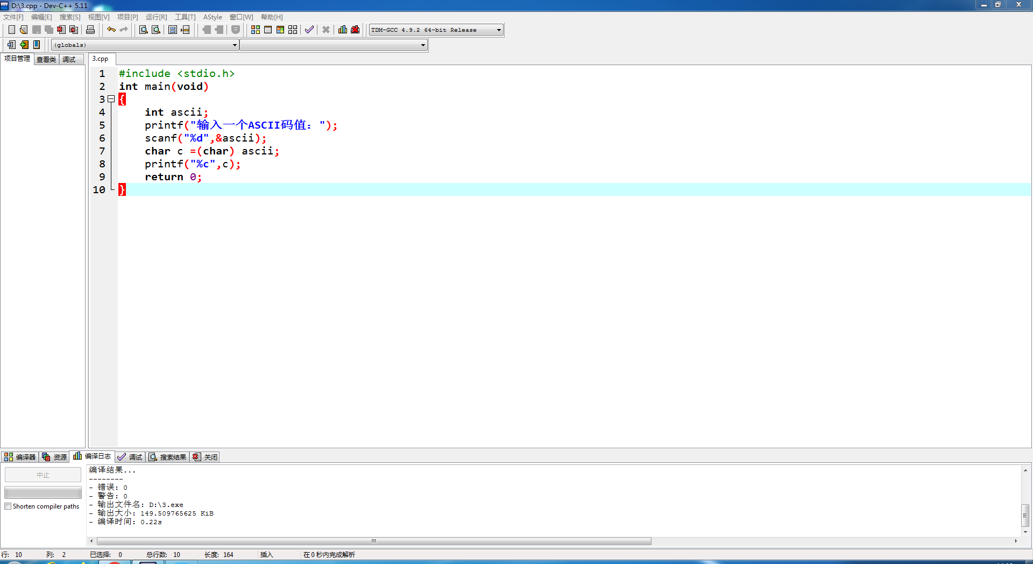Viewport: 1033px width, 564px height.
Task: Open the 项目[P] menu
Action: pyautogui.click(x=128, y=17)
